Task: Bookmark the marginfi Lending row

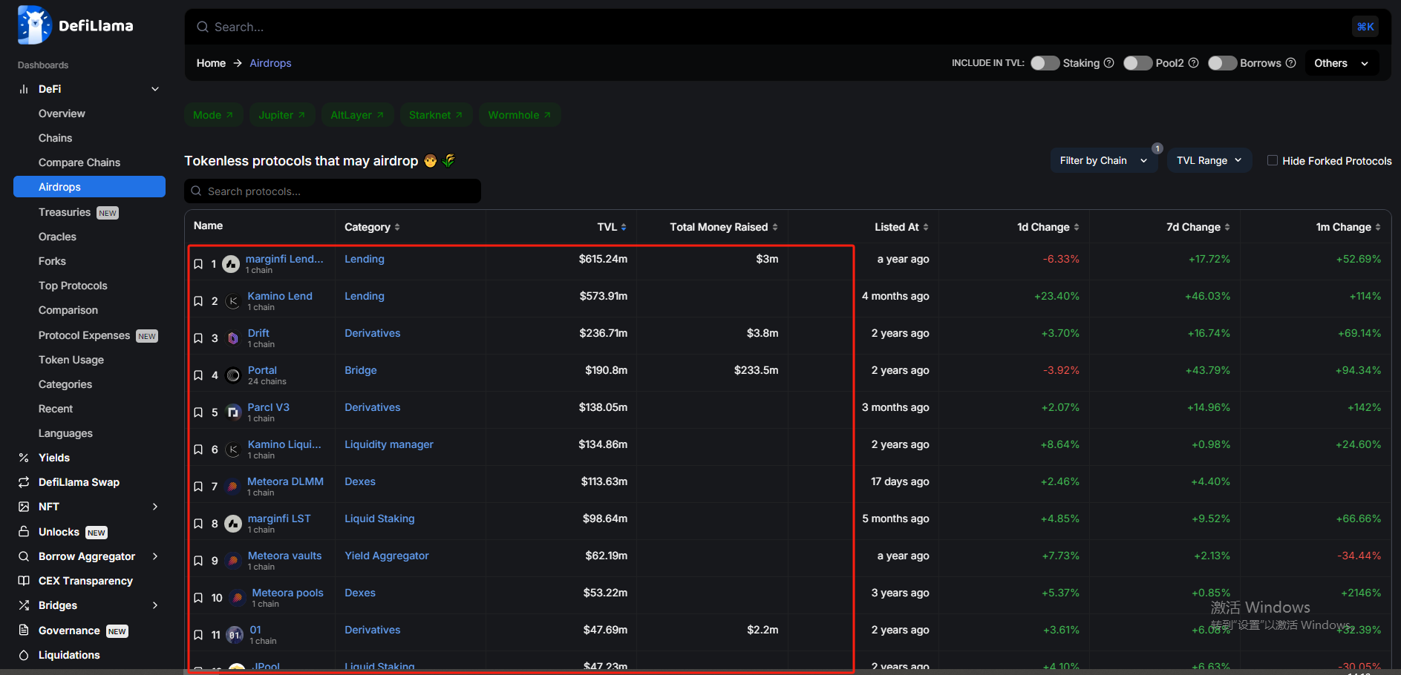Action: coord(198,264)
